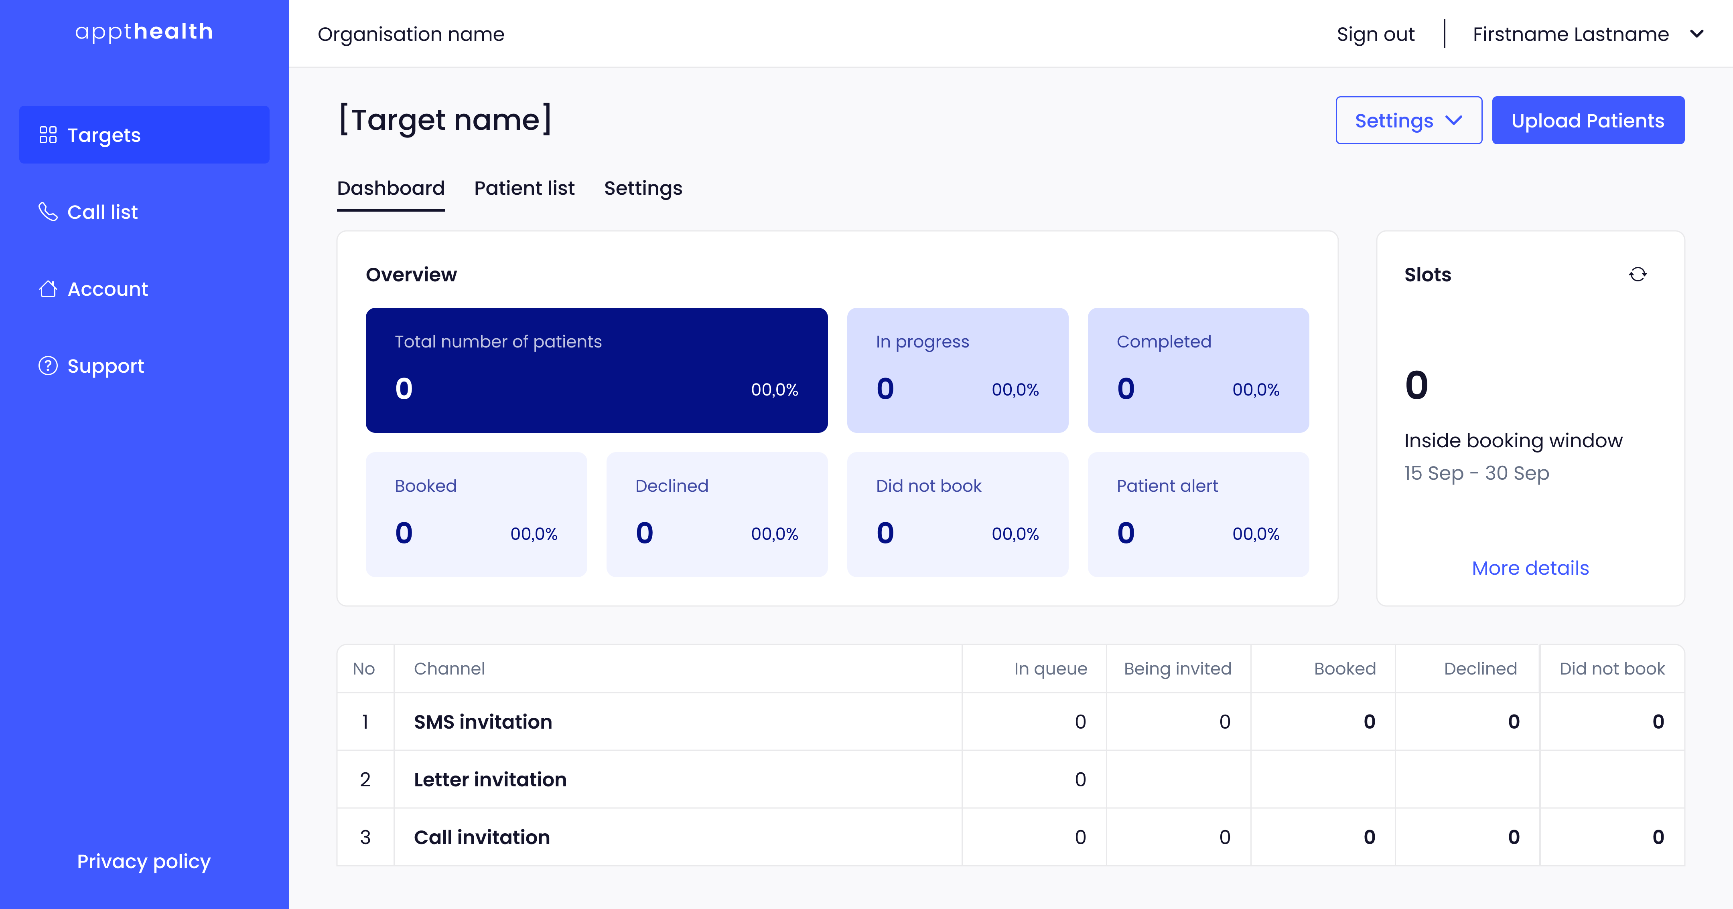Select the Total number of patients card
Viewport: 1733px width, 909px height.
click(597, 370)
